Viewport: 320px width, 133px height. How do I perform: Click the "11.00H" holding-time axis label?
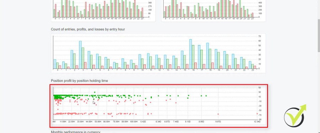(x=63, y=122)
